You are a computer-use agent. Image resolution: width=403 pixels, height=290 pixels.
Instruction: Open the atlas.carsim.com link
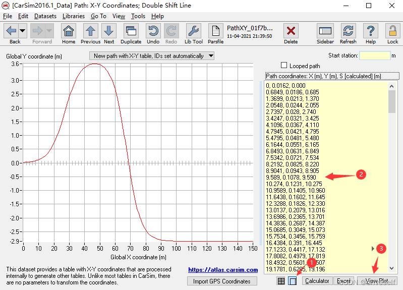click(x=223, y=270)
